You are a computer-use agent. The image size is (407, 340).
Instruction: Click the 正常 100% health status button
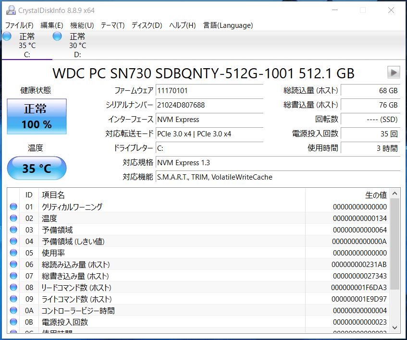37,116
